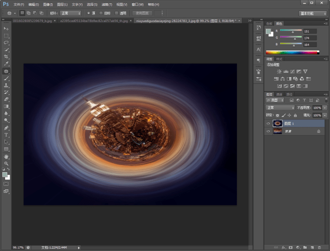Image resolution: width=330 pixels, height=251 pixels.
Task: Select the Clone Stamp tool
Action: coord(6,85)
